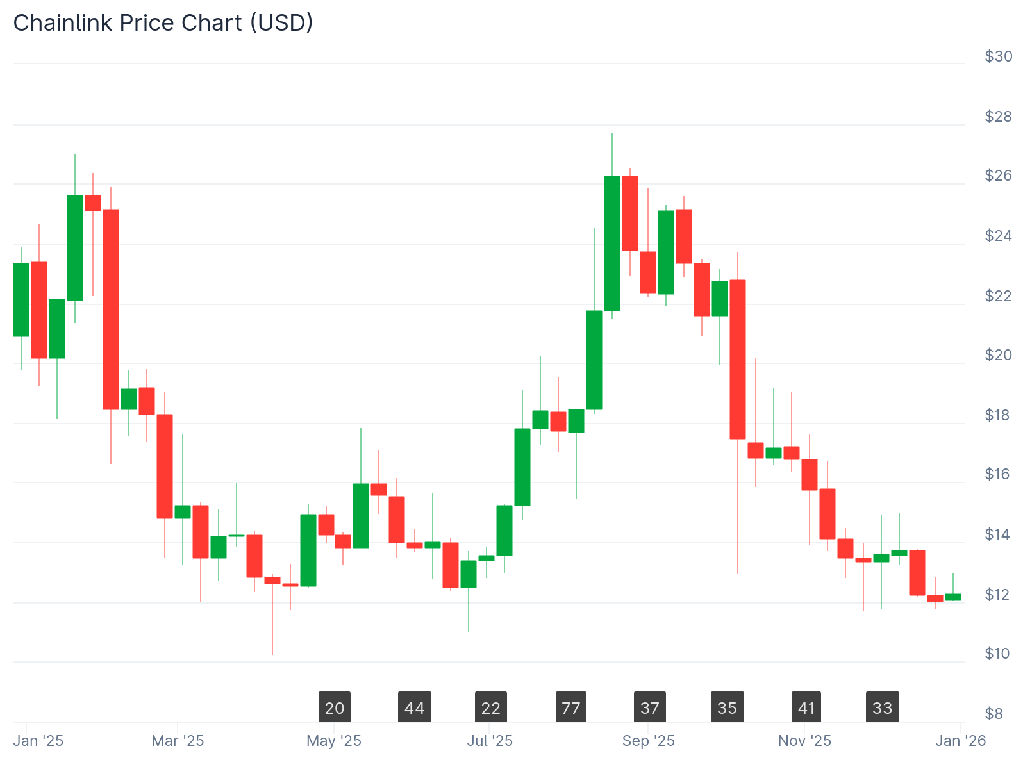Open the marker badge numbered 33

(x=883, y=707)
